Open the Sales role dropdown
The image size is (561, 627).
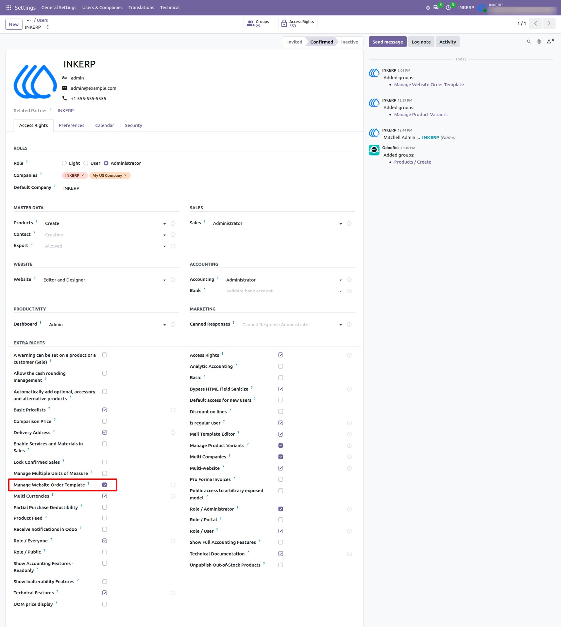pos(277,223)
